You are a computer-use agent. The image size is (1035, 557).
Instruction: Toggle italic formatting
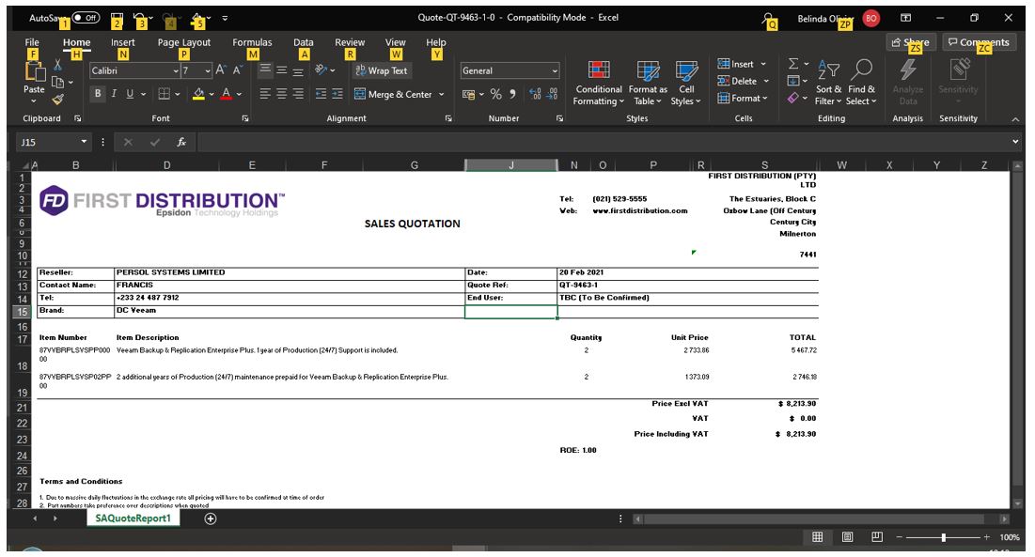coord(115,94)
